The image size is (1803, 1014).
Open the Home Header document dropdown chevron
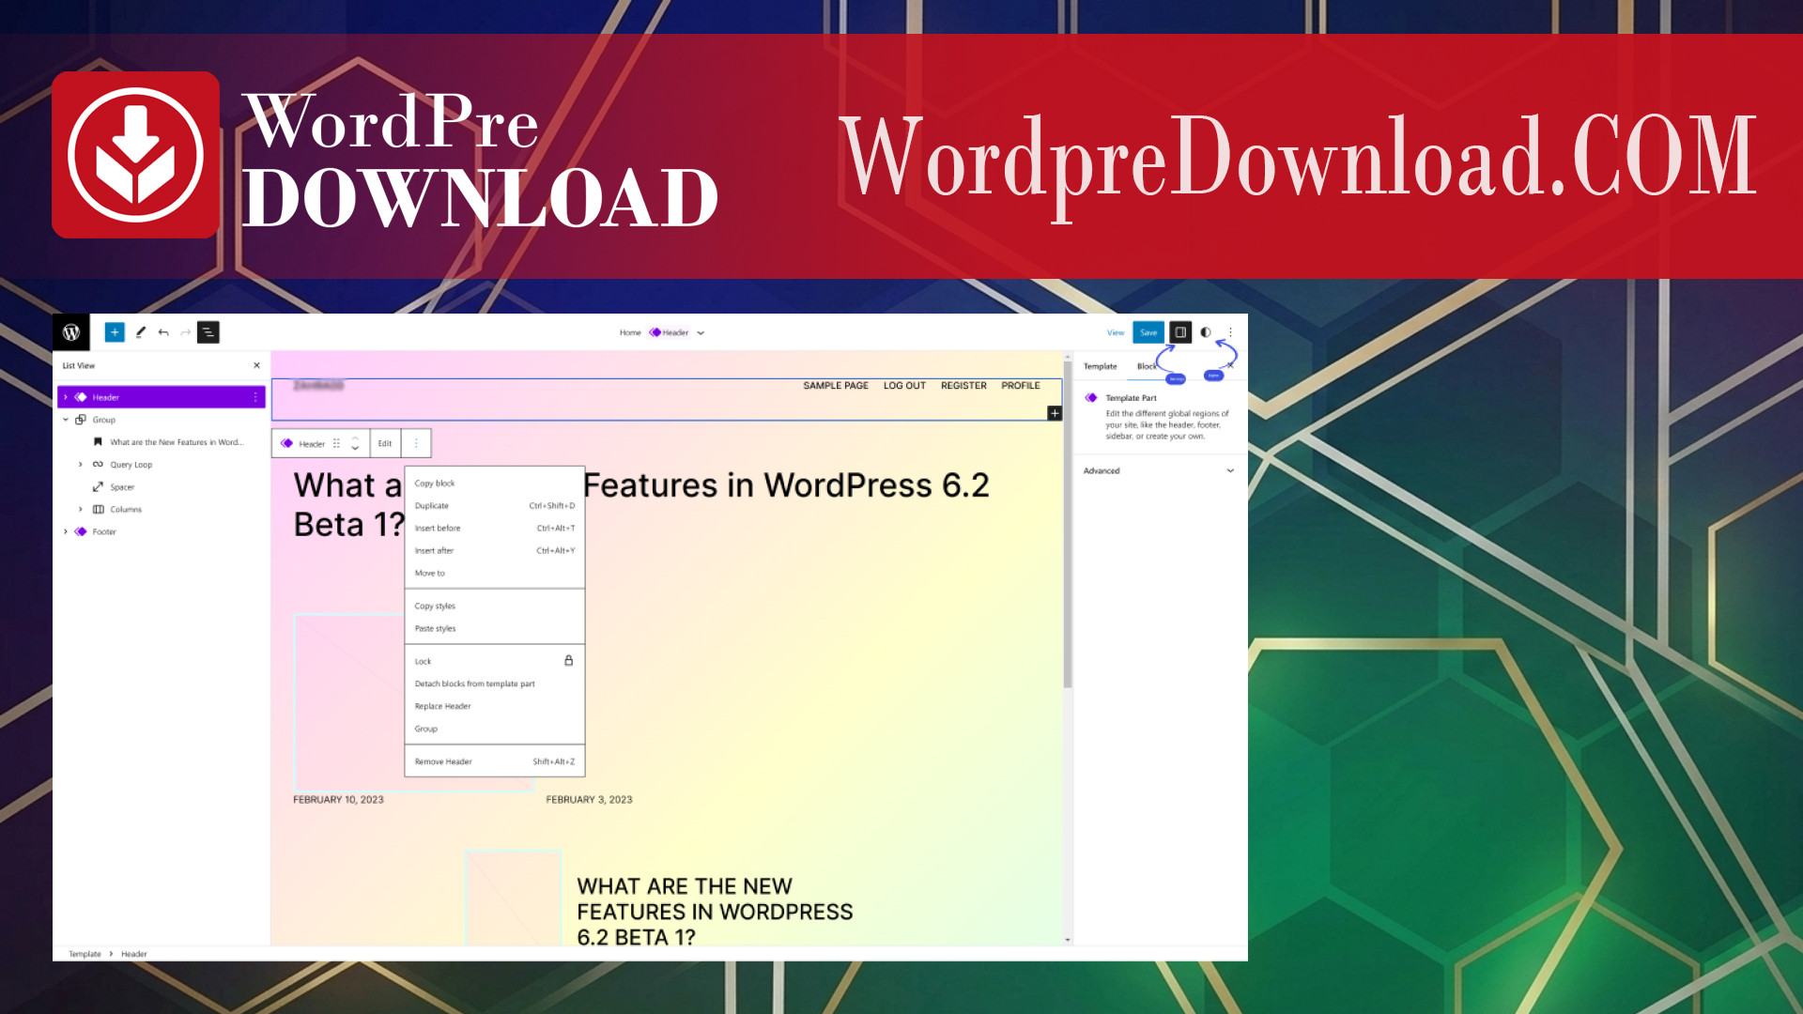701,333
